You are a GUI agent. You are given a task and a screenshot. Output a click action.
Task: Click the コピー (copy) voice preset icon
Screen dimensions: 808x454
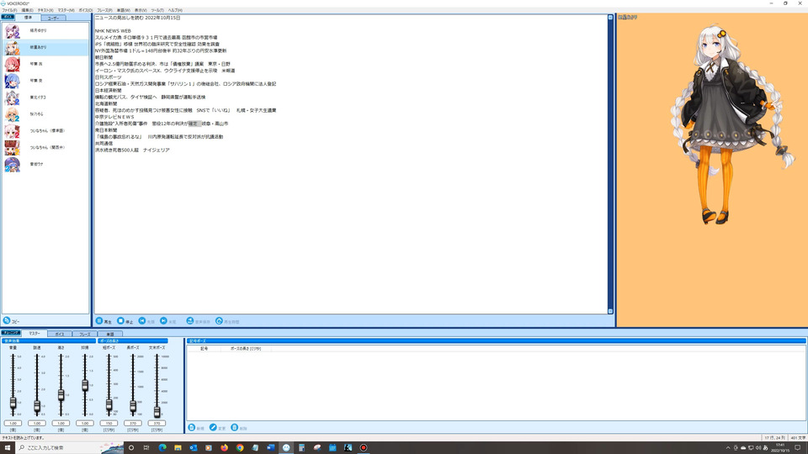click(x=7, y=320)
